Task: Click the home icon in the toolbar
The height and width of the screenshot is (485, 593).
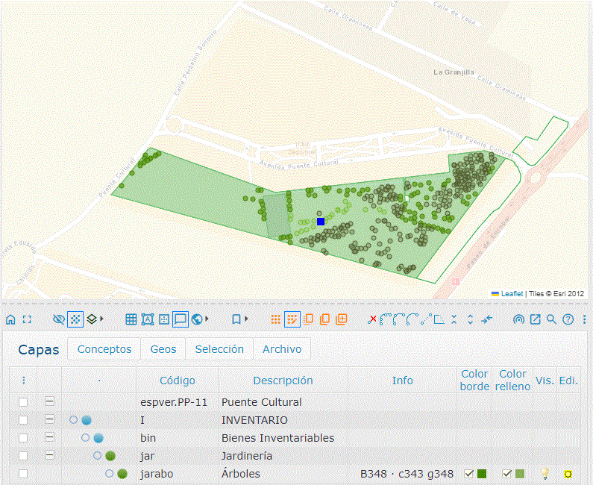Action: pos(10,319)
